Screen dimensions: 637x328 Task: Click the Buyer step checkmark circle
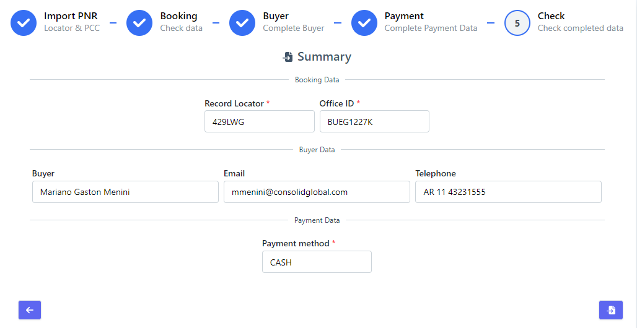(x=242, y=23)
